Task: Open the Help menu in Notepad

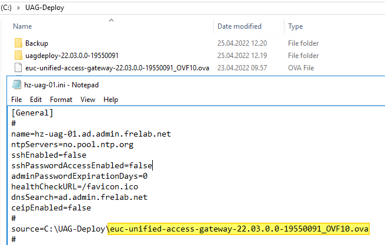Action: 111,100
